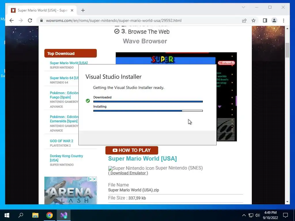295x221 pixels.
Task: Click the AdChoices icon on the ad
Action: click(90, 179)
